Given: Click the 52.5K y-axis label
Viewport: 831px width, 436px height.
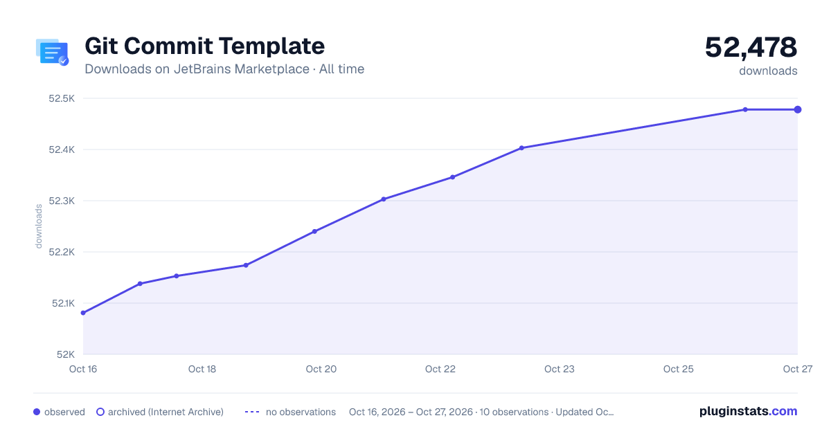Looking at the screenshot, I should click(x=62, y=98).
